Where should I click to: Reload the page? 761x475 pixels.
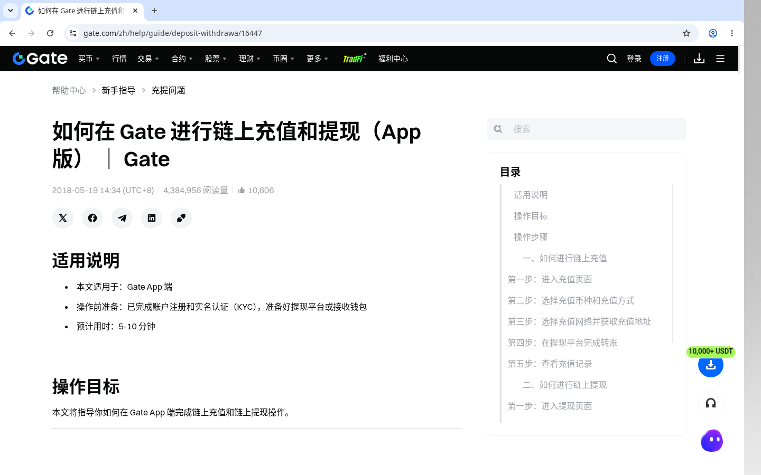[x=50, y=33]
